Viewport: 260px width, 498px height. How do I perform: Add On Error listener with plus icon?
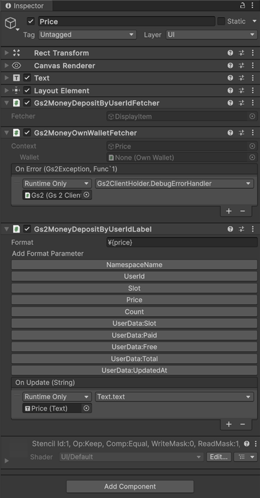[229, 211]
